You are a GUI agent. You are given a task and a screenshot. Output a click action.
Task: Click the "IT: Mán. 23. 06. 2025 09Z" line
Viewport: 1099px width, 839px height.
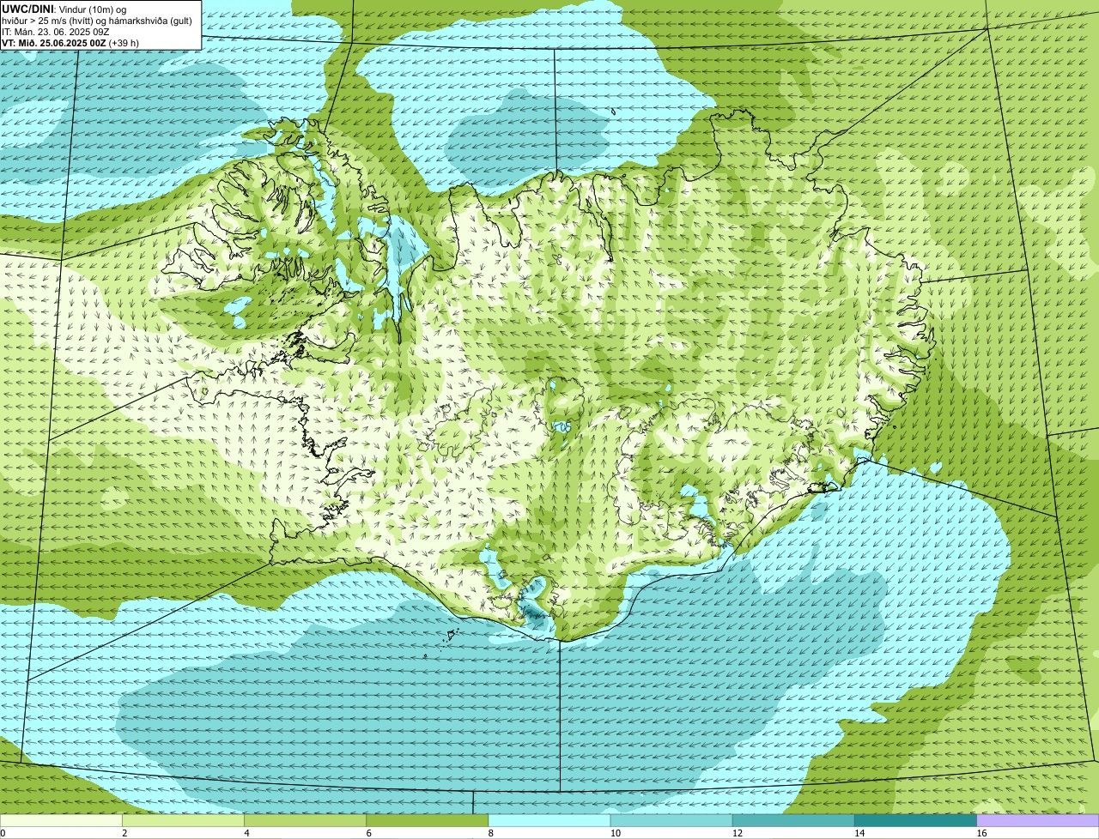coord(56,32)
